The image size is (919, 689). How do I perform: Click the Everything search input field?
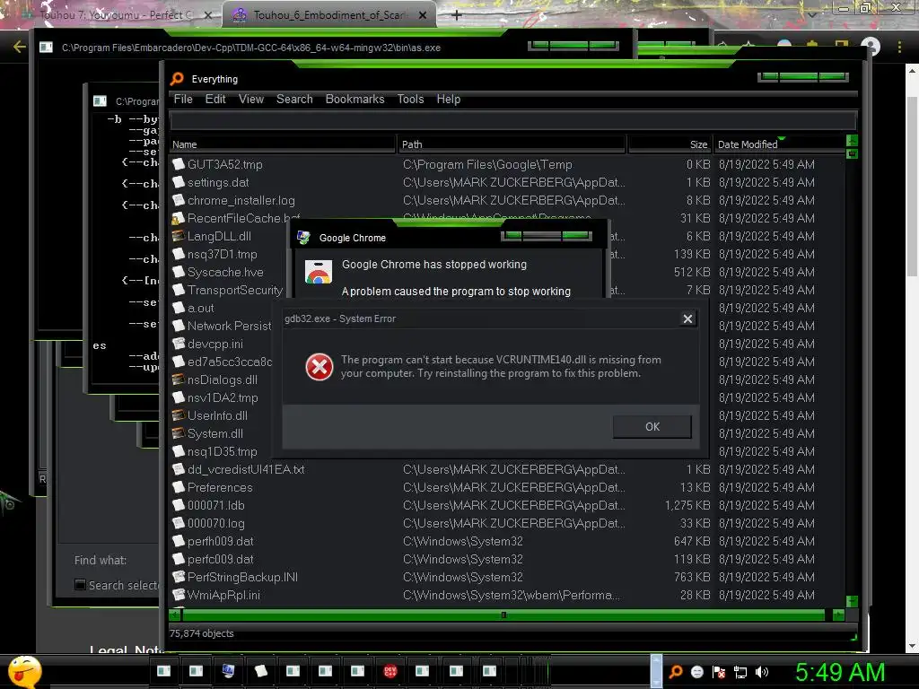tap(512, 121)
